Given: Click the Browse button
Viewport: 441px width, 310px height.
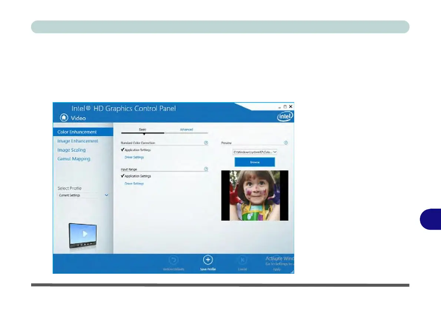Looking at the screenshot, I should (255, 162).
